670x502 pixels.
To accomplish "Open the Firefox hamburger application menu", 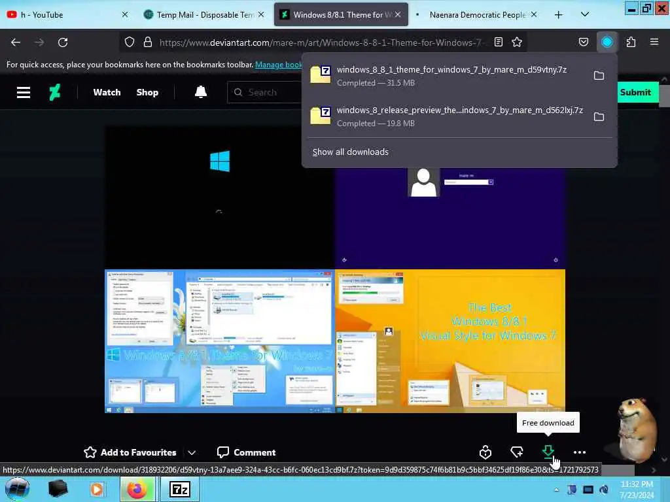I will (654, 42).
